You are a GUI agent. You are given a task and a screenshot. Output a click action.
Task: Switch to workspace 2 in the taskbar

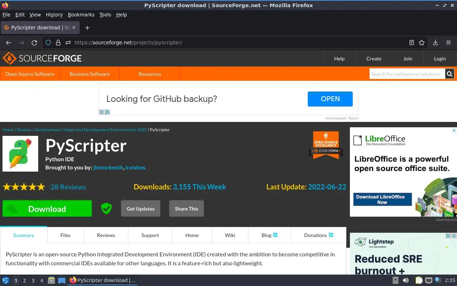tap(25, 281)
